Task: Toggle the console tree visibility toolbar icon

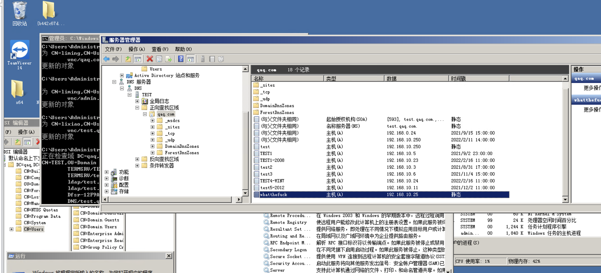Action: coord(138,59)
